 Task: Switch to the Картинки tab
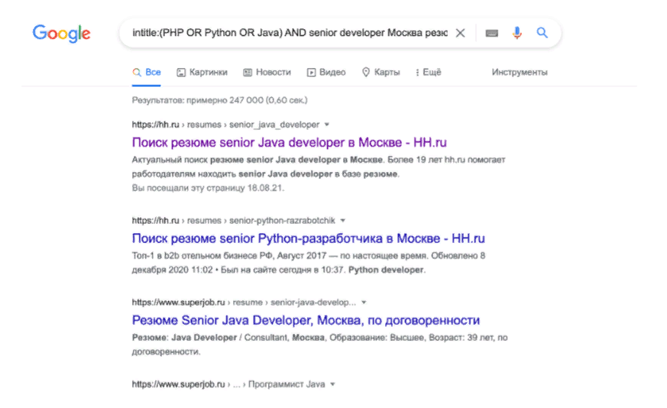point(202,73)
